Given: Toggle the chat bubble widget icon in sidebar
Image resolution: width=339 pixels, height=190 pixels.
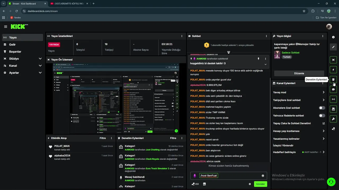Looking at the screenshot, I should (333, 89).
